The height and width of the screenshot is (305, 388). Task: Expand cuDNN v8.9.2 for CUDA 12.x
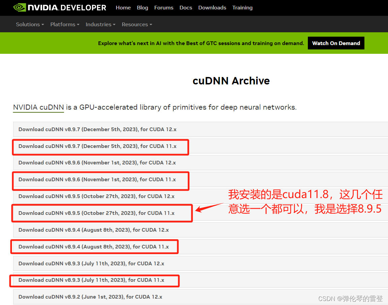coord(200,297)
